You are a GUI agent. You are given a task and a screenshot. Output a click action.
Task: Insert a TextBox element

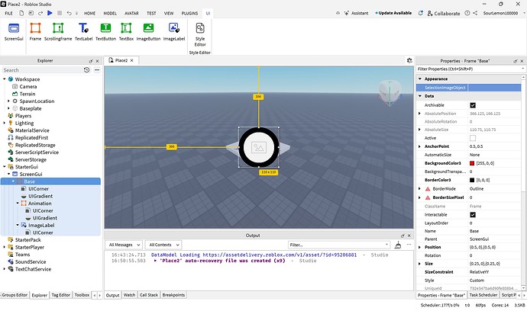(126, 32)
